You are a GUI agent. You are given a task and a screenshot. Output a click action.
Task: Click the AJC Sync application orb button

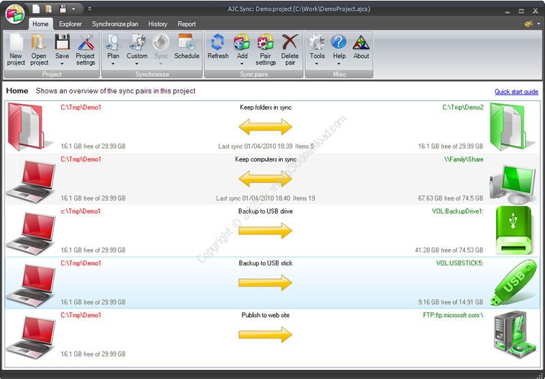14,13
